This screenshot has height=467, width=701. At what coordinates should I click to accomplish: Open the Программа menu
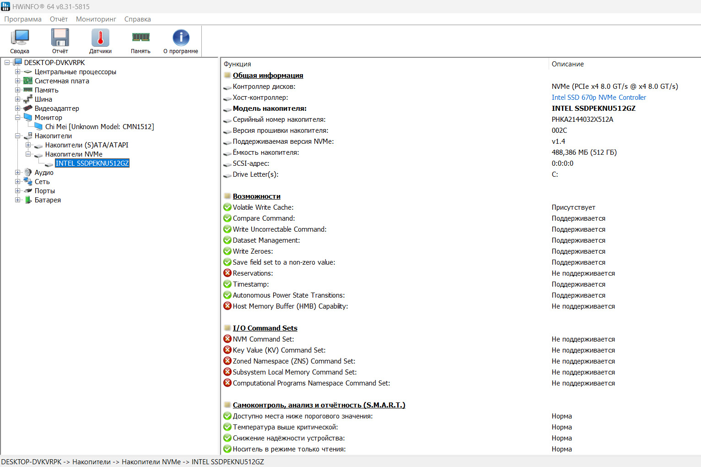[23, 19]
